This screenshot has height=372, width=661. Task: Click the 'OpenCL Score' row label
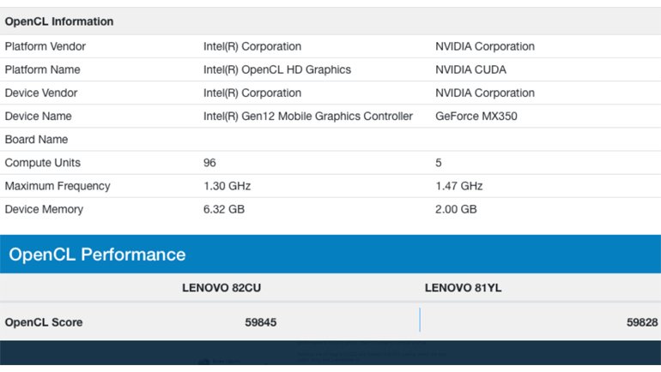tap(44, 322)
